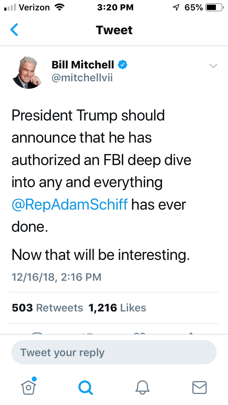Tap the blue verified badge
This screenshot has width=228, height=405.
coord(123,65)
